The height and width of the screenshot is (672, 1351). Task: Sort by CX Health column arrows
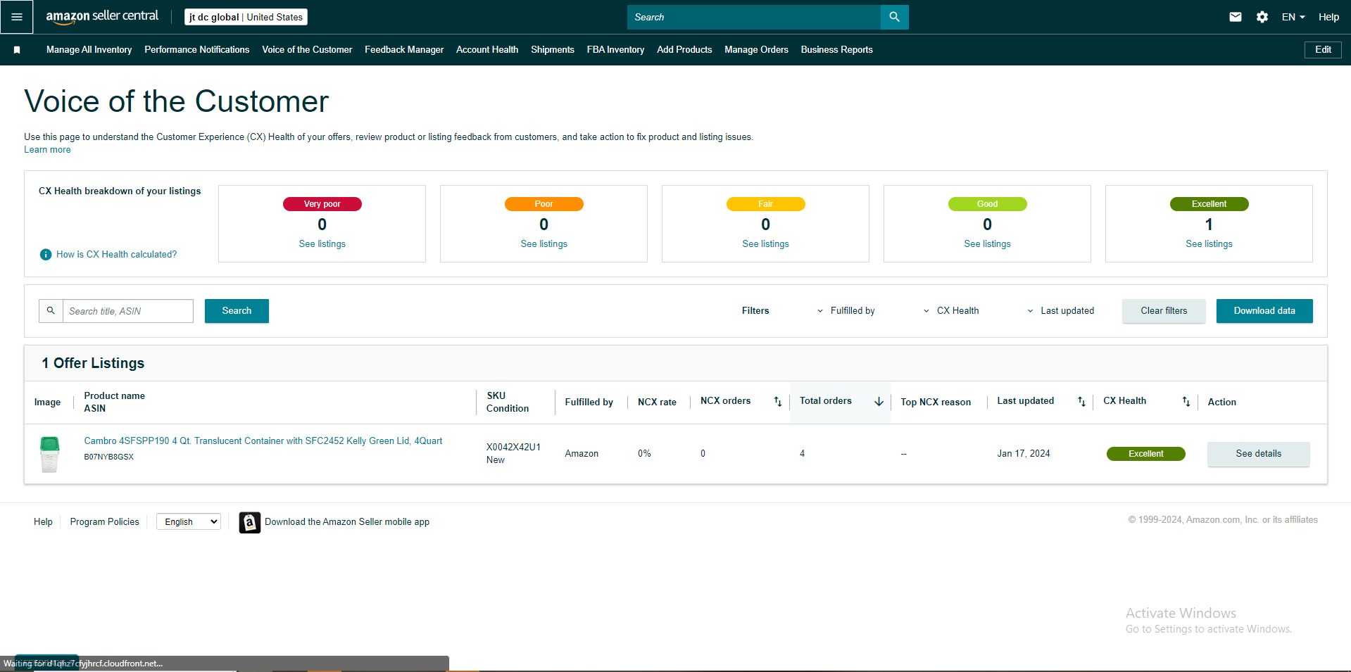tap(1186, 402)
